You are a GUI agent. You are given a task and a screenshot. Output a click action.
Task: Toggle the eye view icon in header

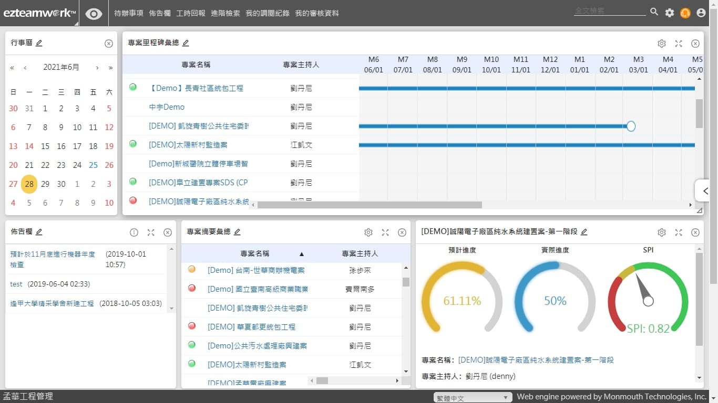pyautogui.click(x=94, y=14)
